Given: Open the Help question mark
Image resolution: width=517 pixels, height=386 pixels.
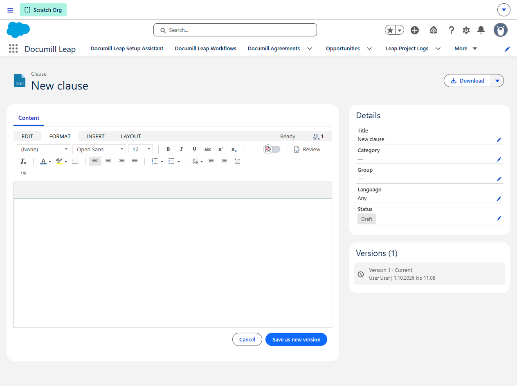Looking at the screenshot, I should [452, 30].
